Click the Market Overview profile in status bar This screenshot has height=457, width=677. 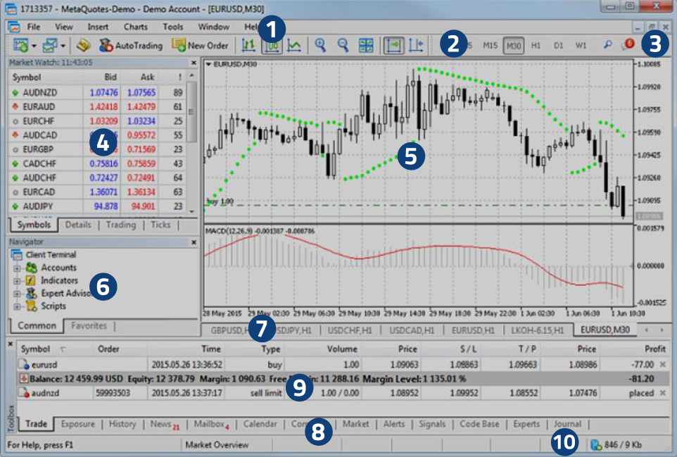[217, 445]
